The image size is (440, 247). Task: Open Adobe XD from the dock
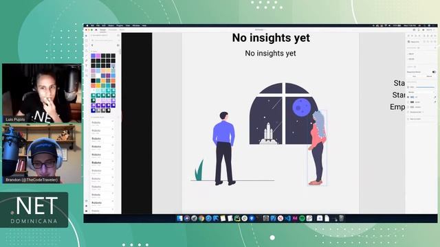click(295, 218)
